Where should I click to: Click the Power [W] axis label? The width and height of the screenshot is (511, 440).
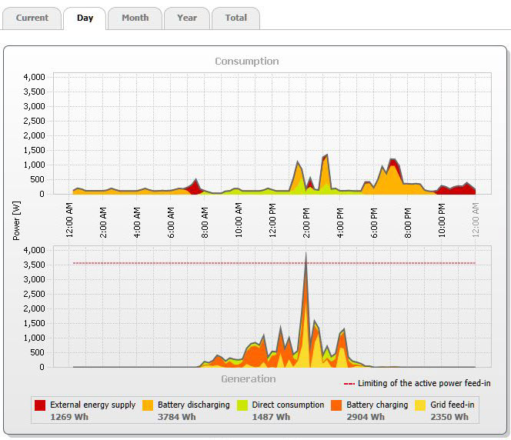click(x=15, y=219)
